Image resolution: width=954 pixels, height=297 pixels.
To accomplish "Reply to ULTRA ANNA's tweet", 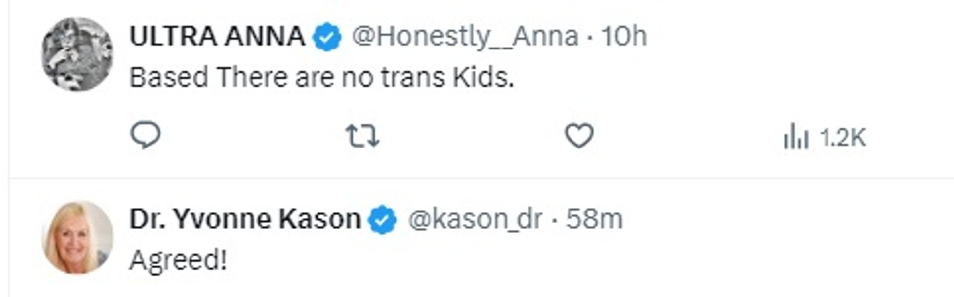I will pyautogui.click(x=145, y=135).
